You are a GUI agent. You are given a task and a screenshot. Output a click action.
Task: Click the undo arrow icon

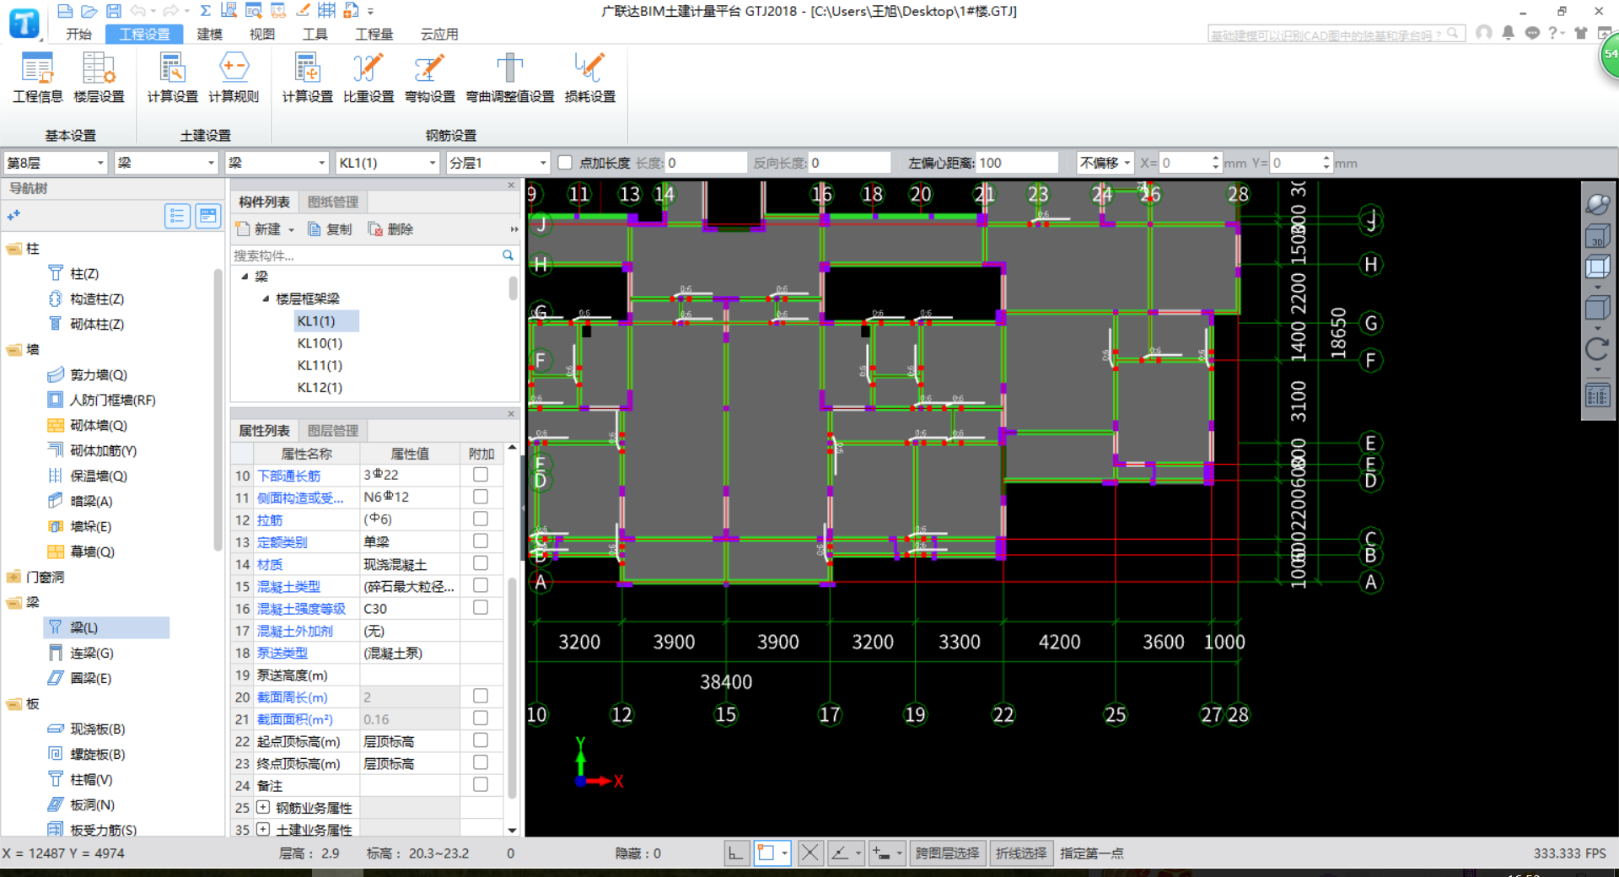coord(138,11)
